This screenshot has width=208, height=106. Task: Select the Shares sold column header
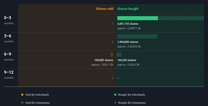[104, 9]
